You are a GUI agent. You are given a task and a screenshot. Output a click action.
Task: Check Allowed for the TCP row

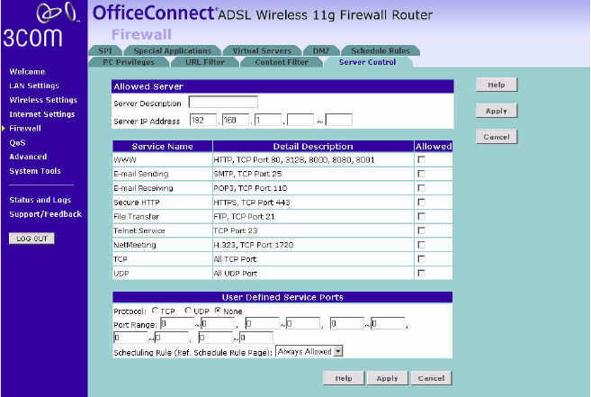(421, 259)
